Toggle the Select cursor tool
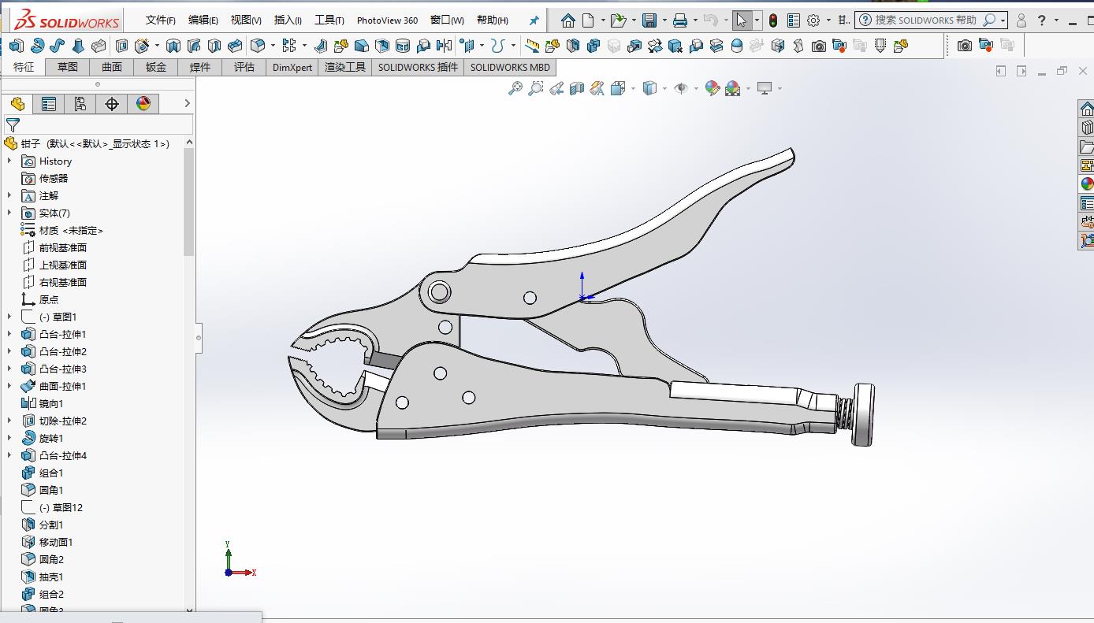The width and height of the screenshot is (1094, 623). tap(741, 20)
